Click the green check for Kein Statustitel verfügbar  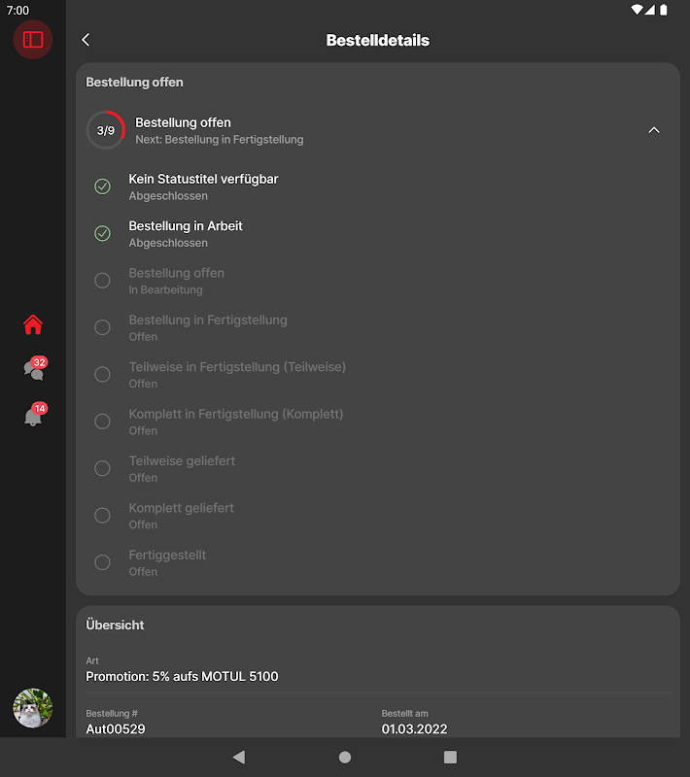[x=103, y=186]
